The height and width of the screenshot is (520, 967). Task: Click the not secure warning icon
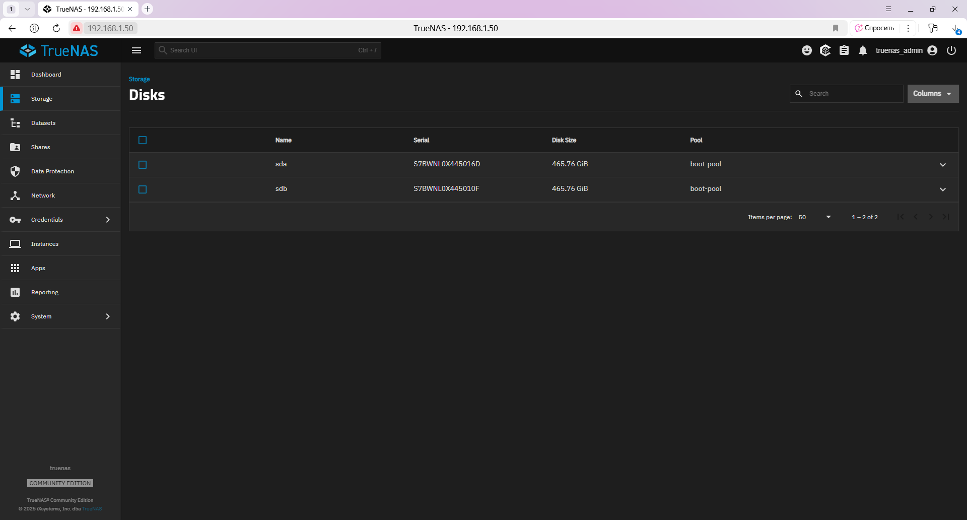tap(77, 28)
